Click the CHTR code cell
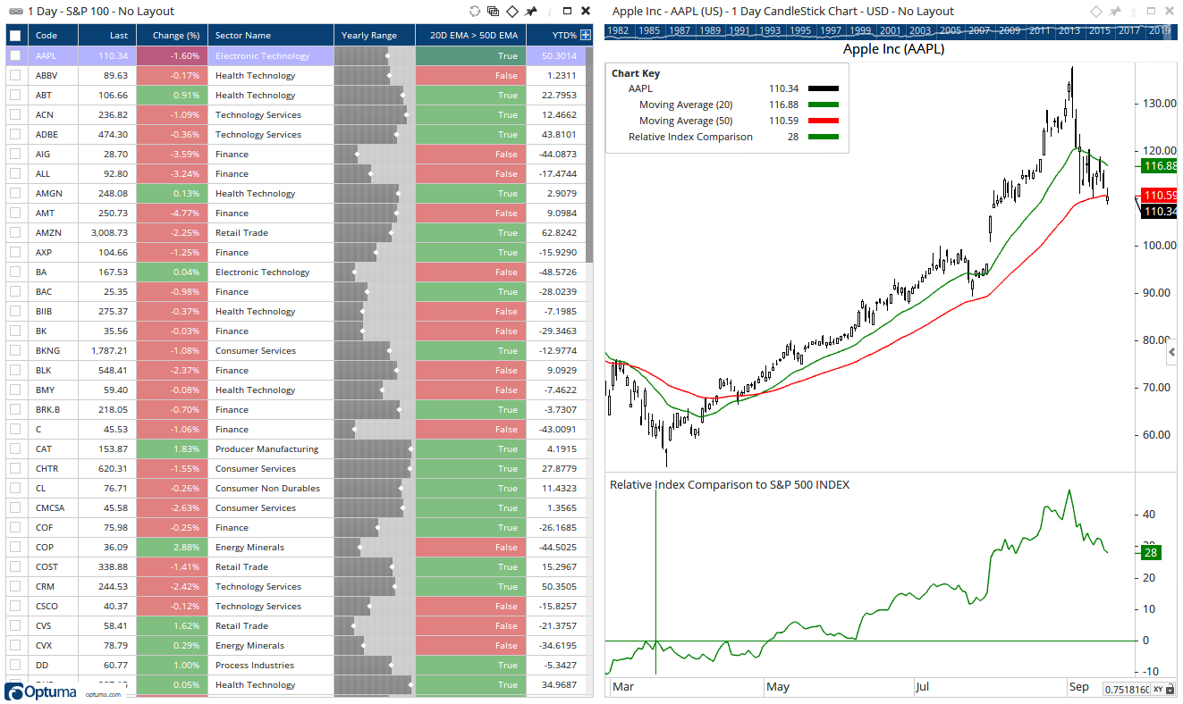 pos(53,468)
